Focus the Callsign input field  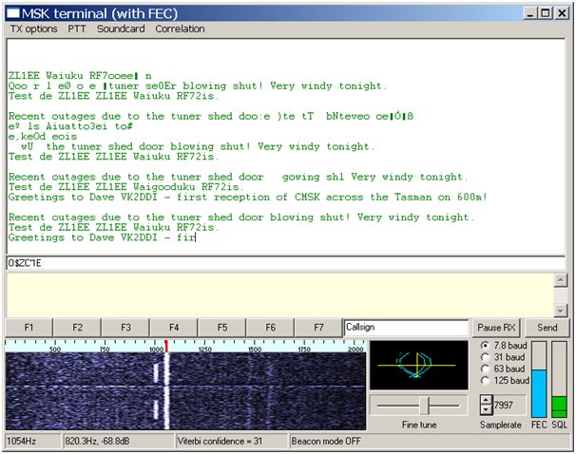coord(406,328)
